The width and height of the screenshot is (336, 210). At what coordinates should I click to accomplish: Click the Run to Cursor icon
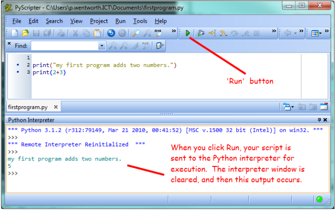pos(212,33)
